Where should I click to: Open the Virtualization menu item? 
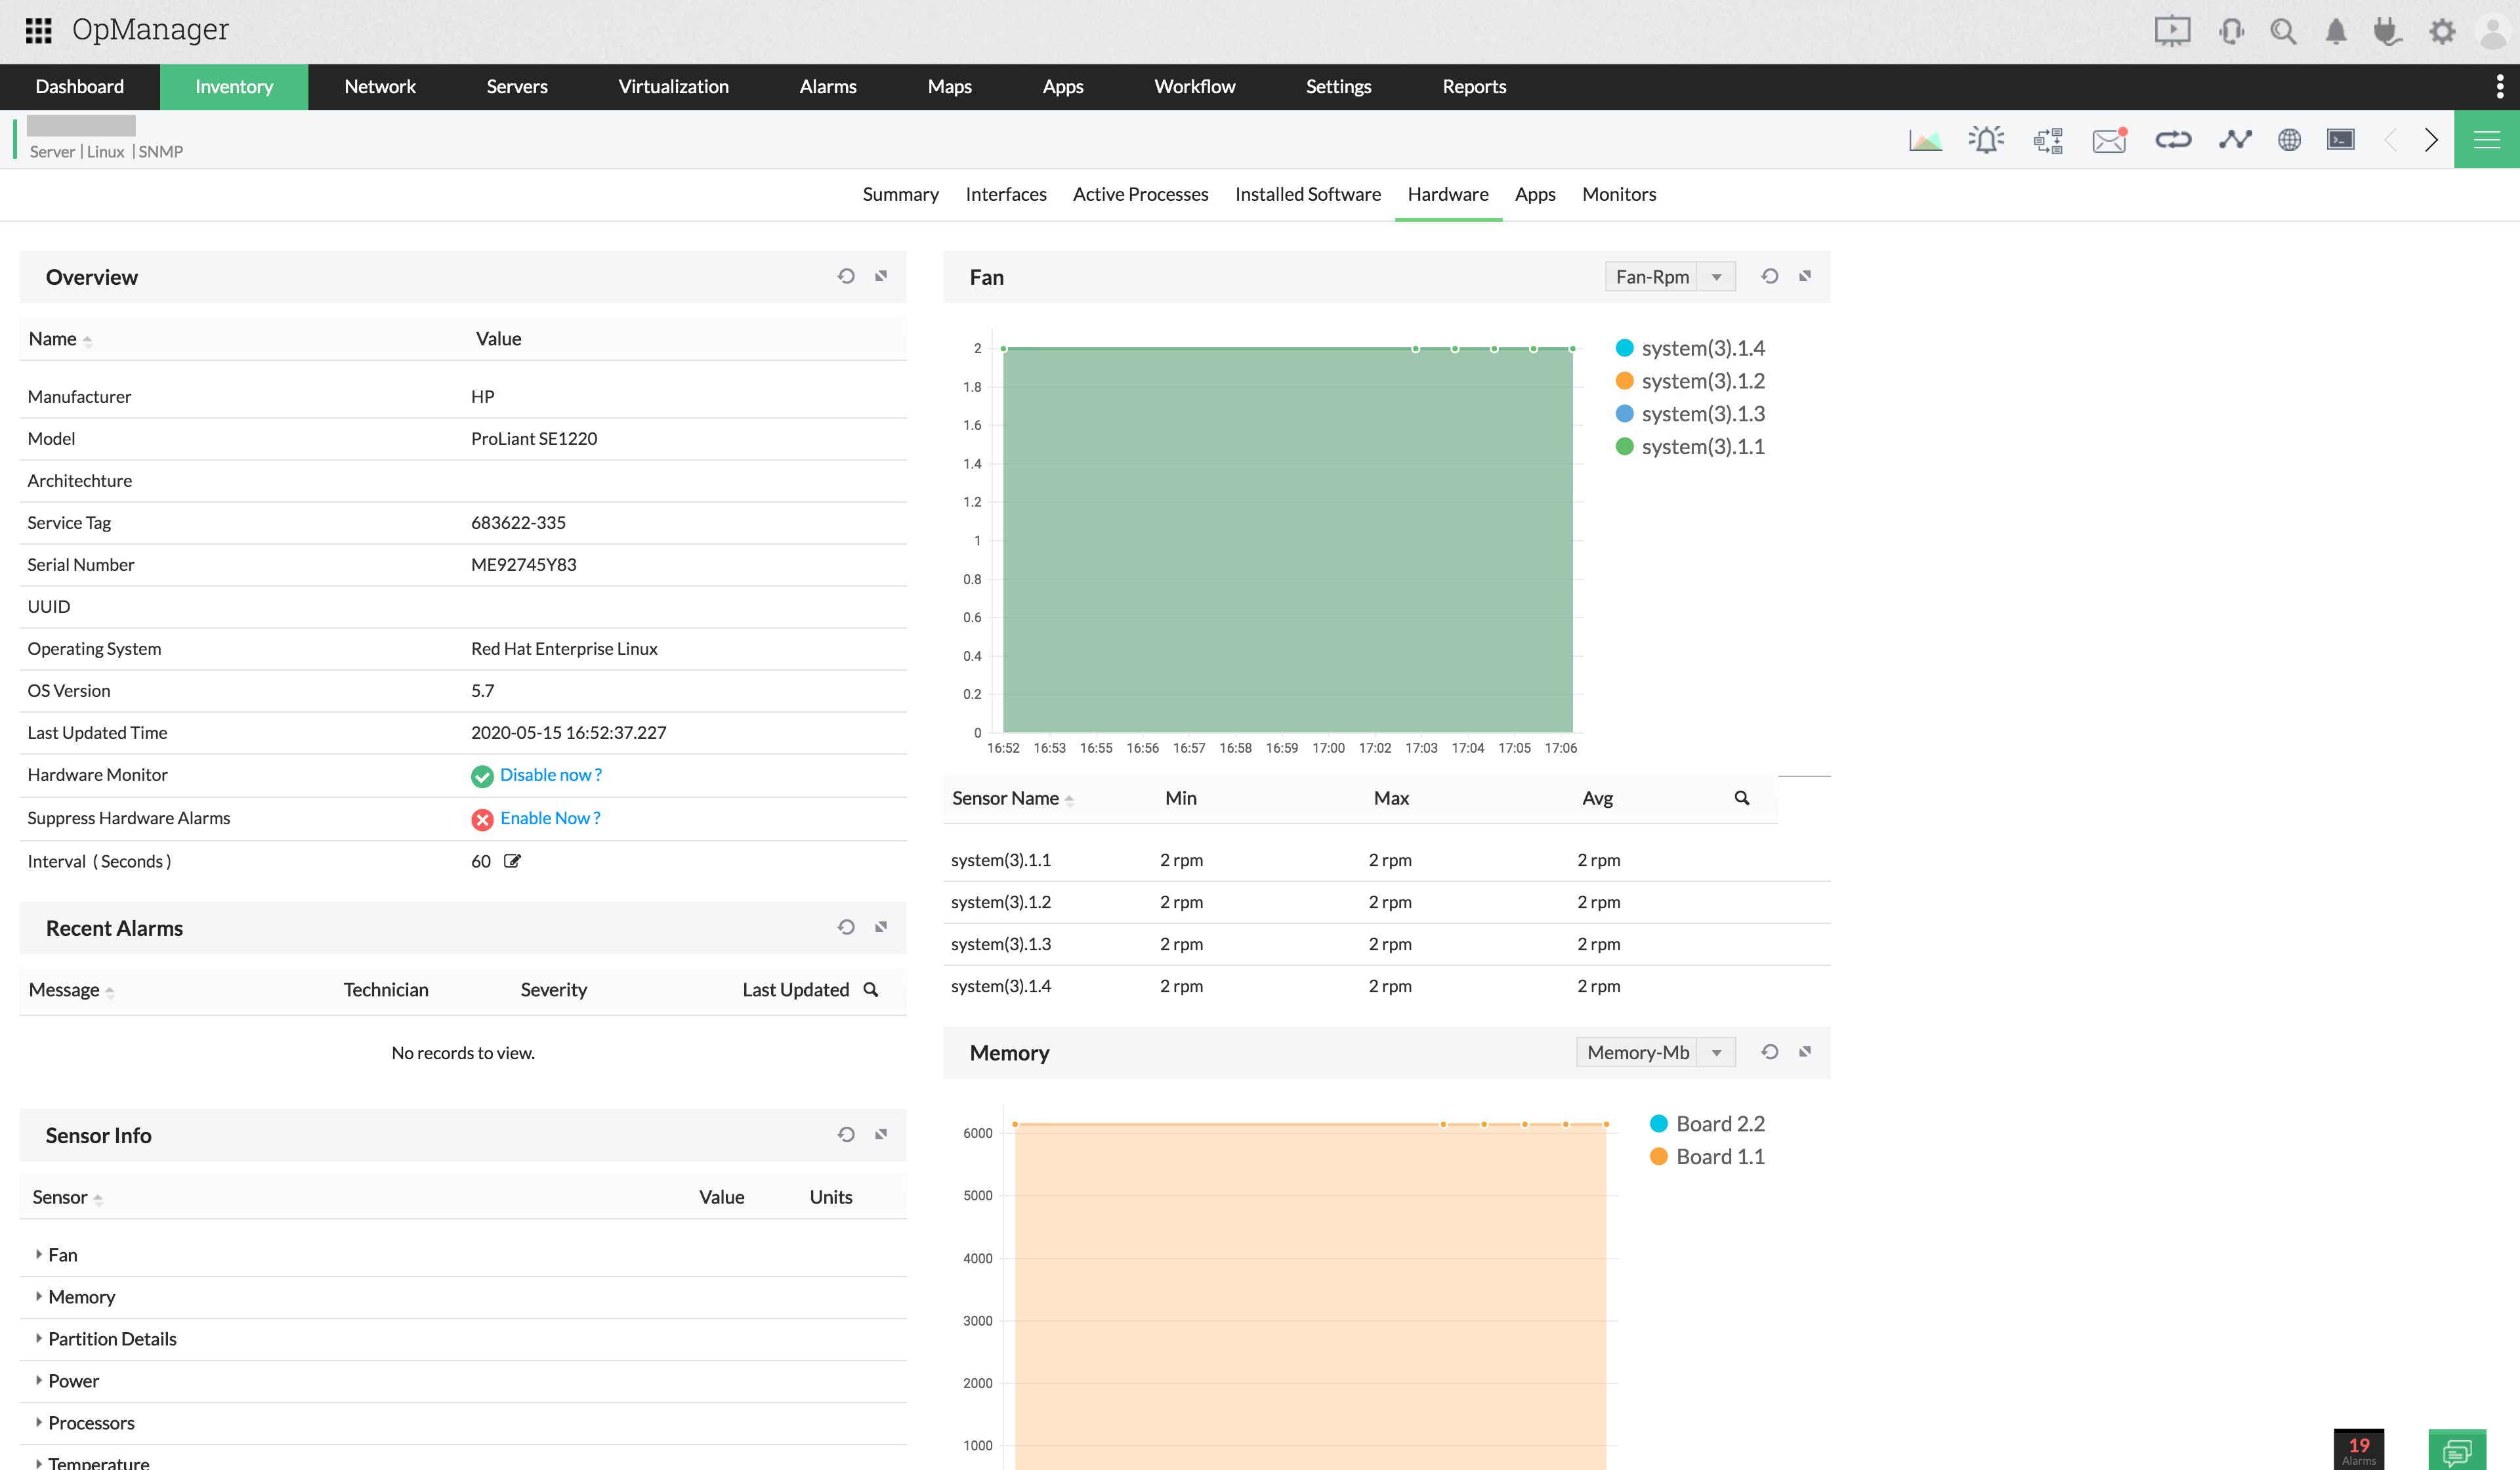pos(673,87)
